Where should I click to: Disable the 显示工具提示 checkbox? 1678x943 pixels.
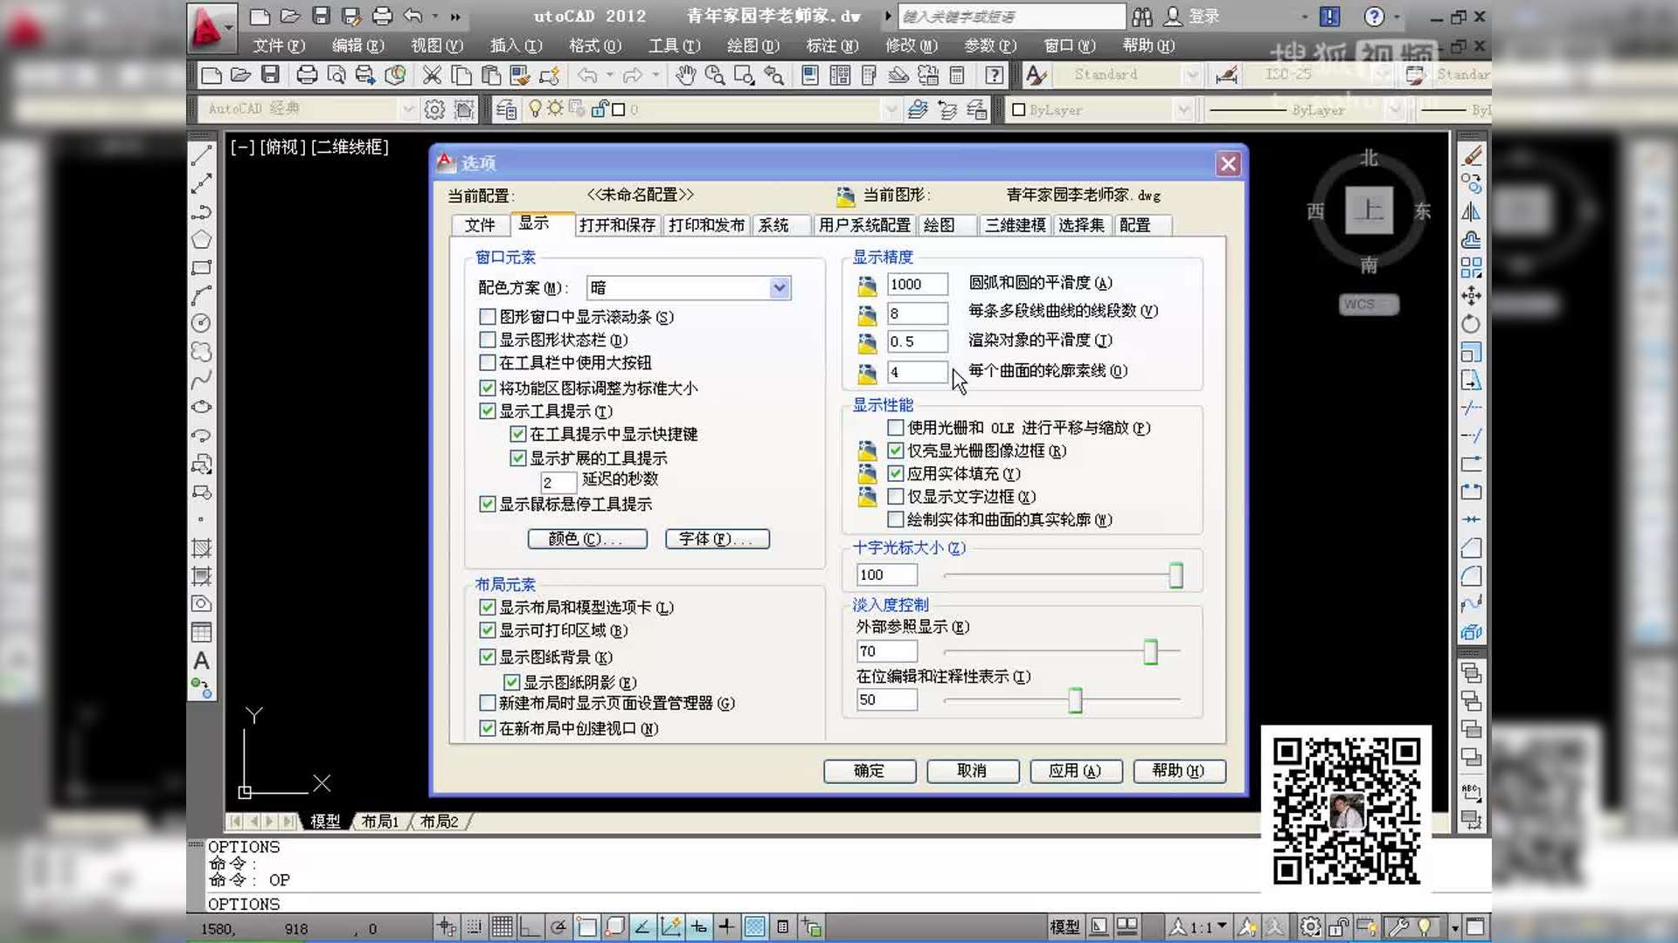point(488,410)
